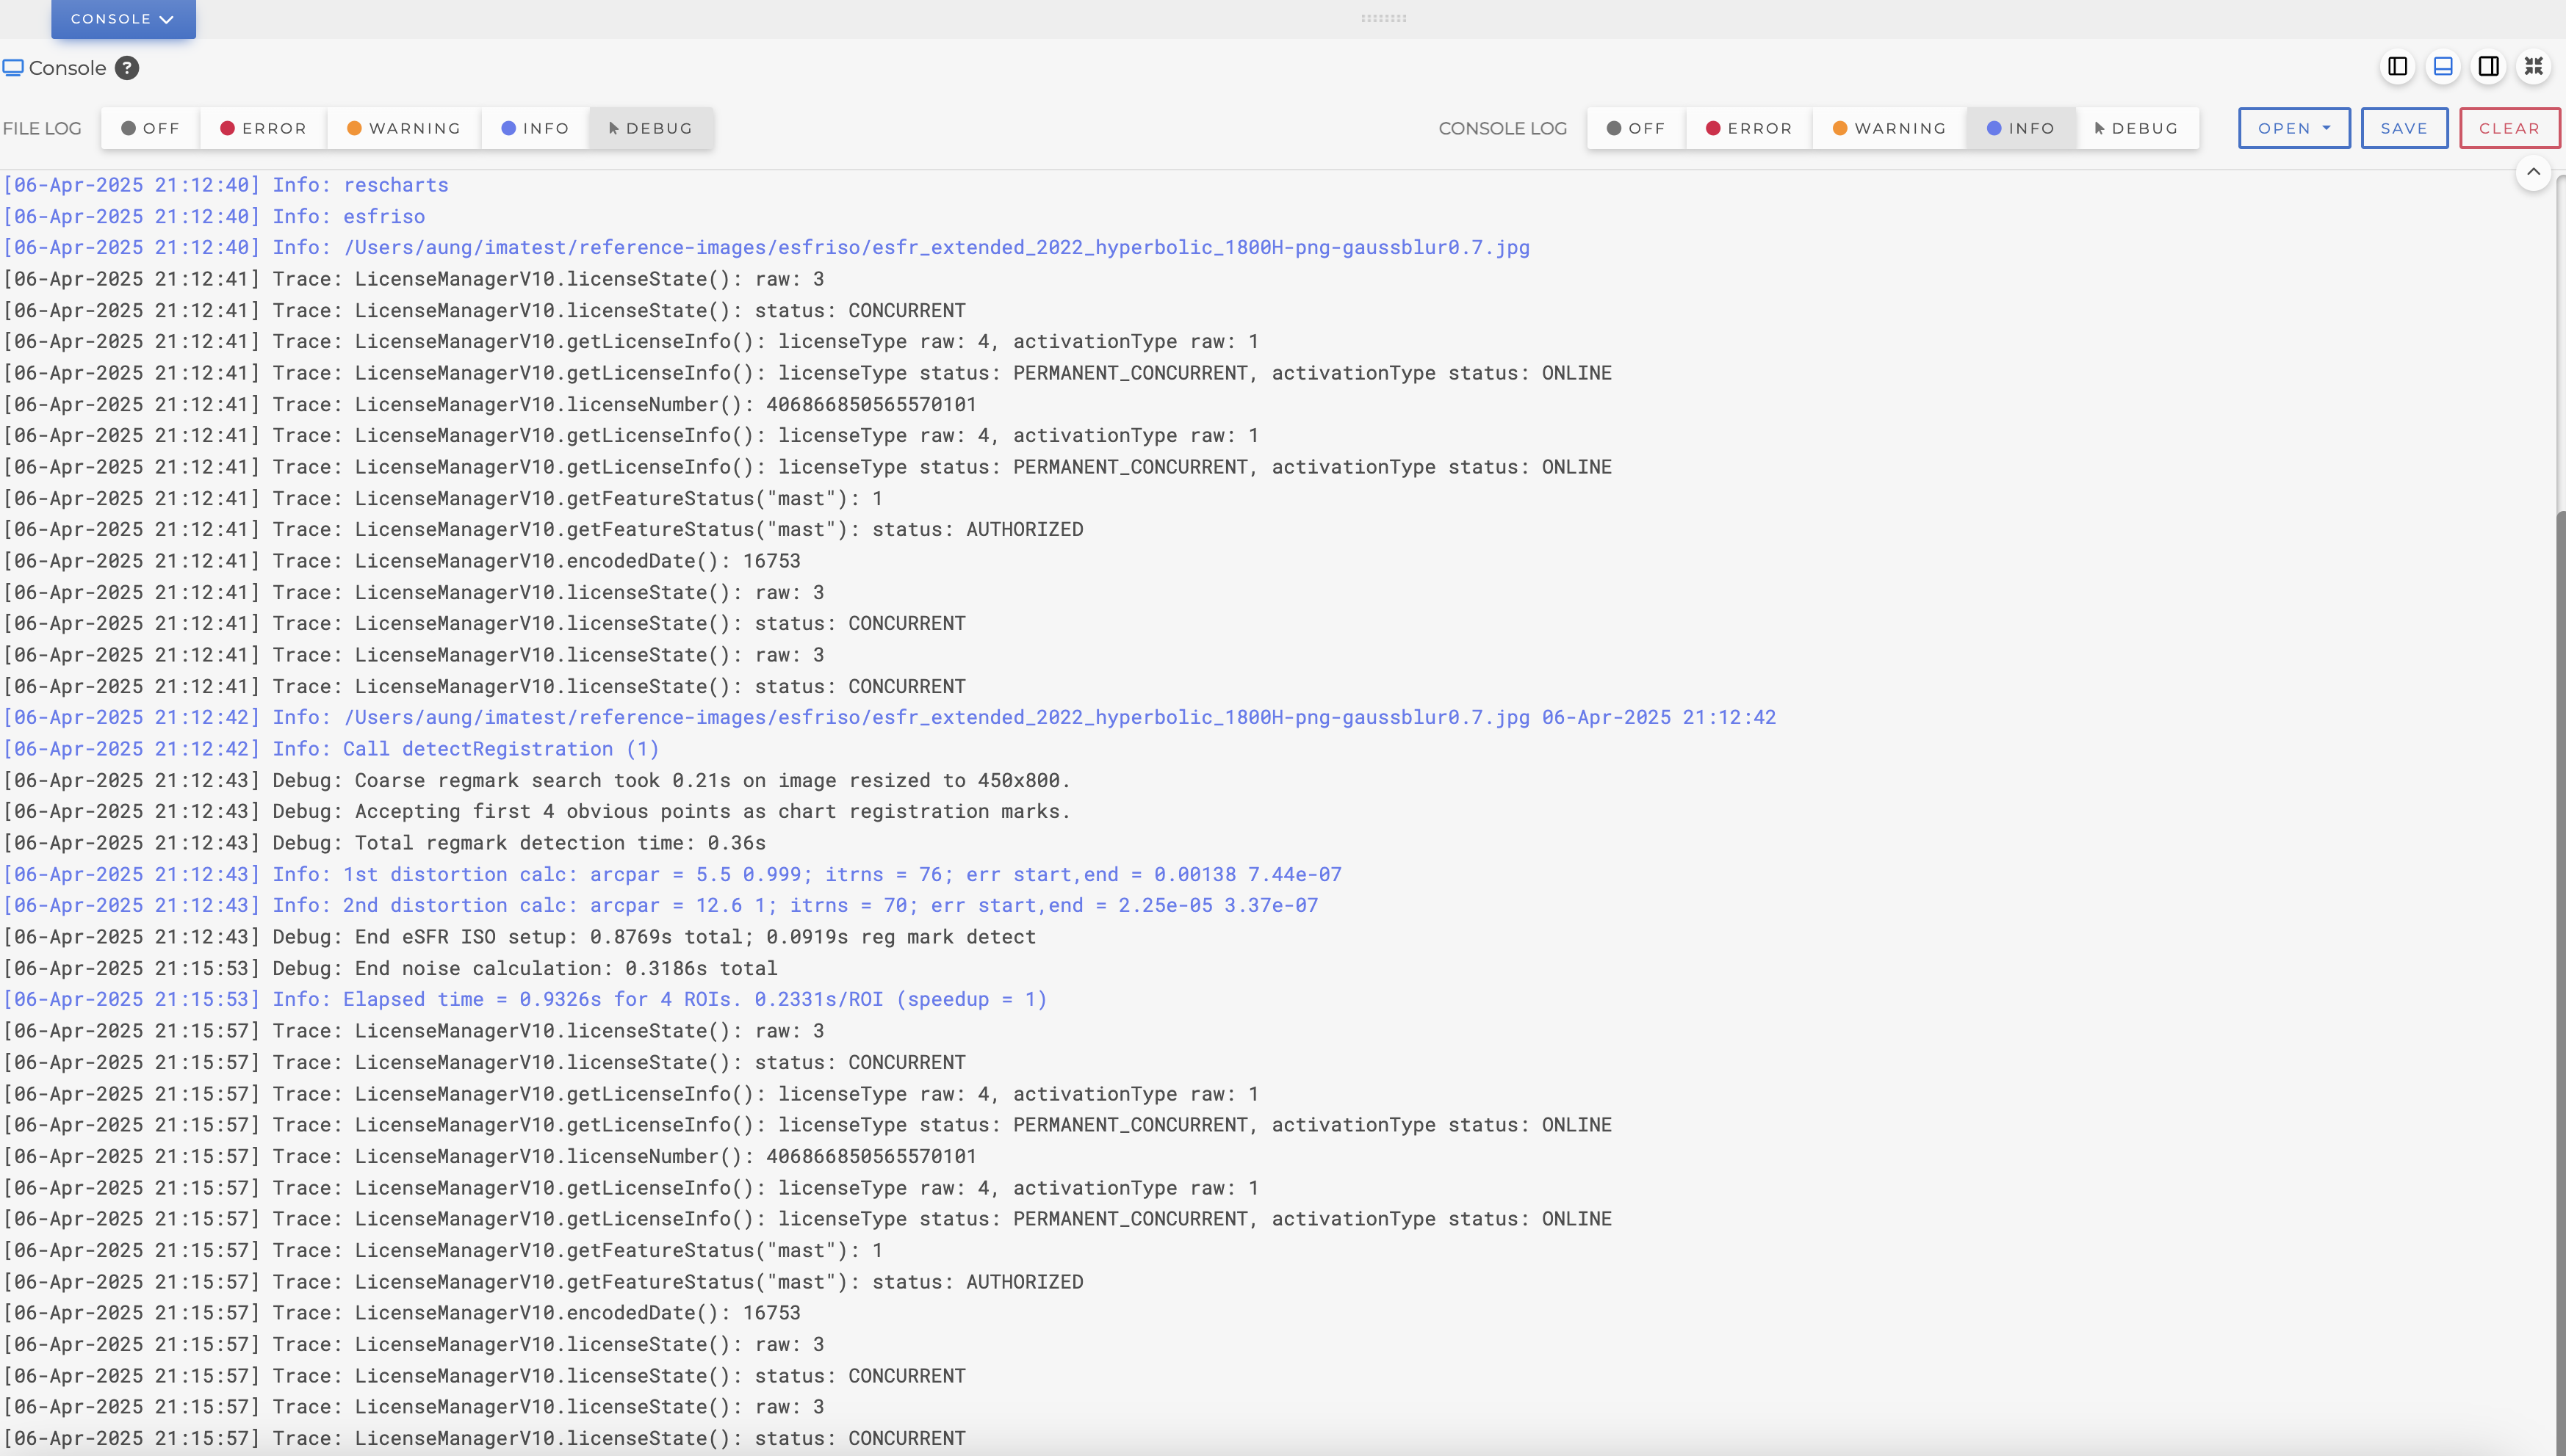This screenshot has height=1456, width=2566.
Task: Click the 'Info: rescharts' log line
Action: [x=226, y=185]
